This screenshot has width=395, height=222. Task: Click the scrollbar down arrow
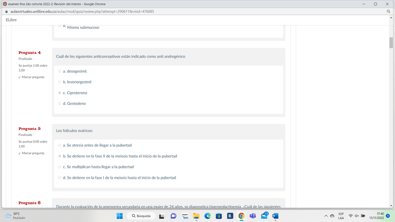[x=391, y=206]
